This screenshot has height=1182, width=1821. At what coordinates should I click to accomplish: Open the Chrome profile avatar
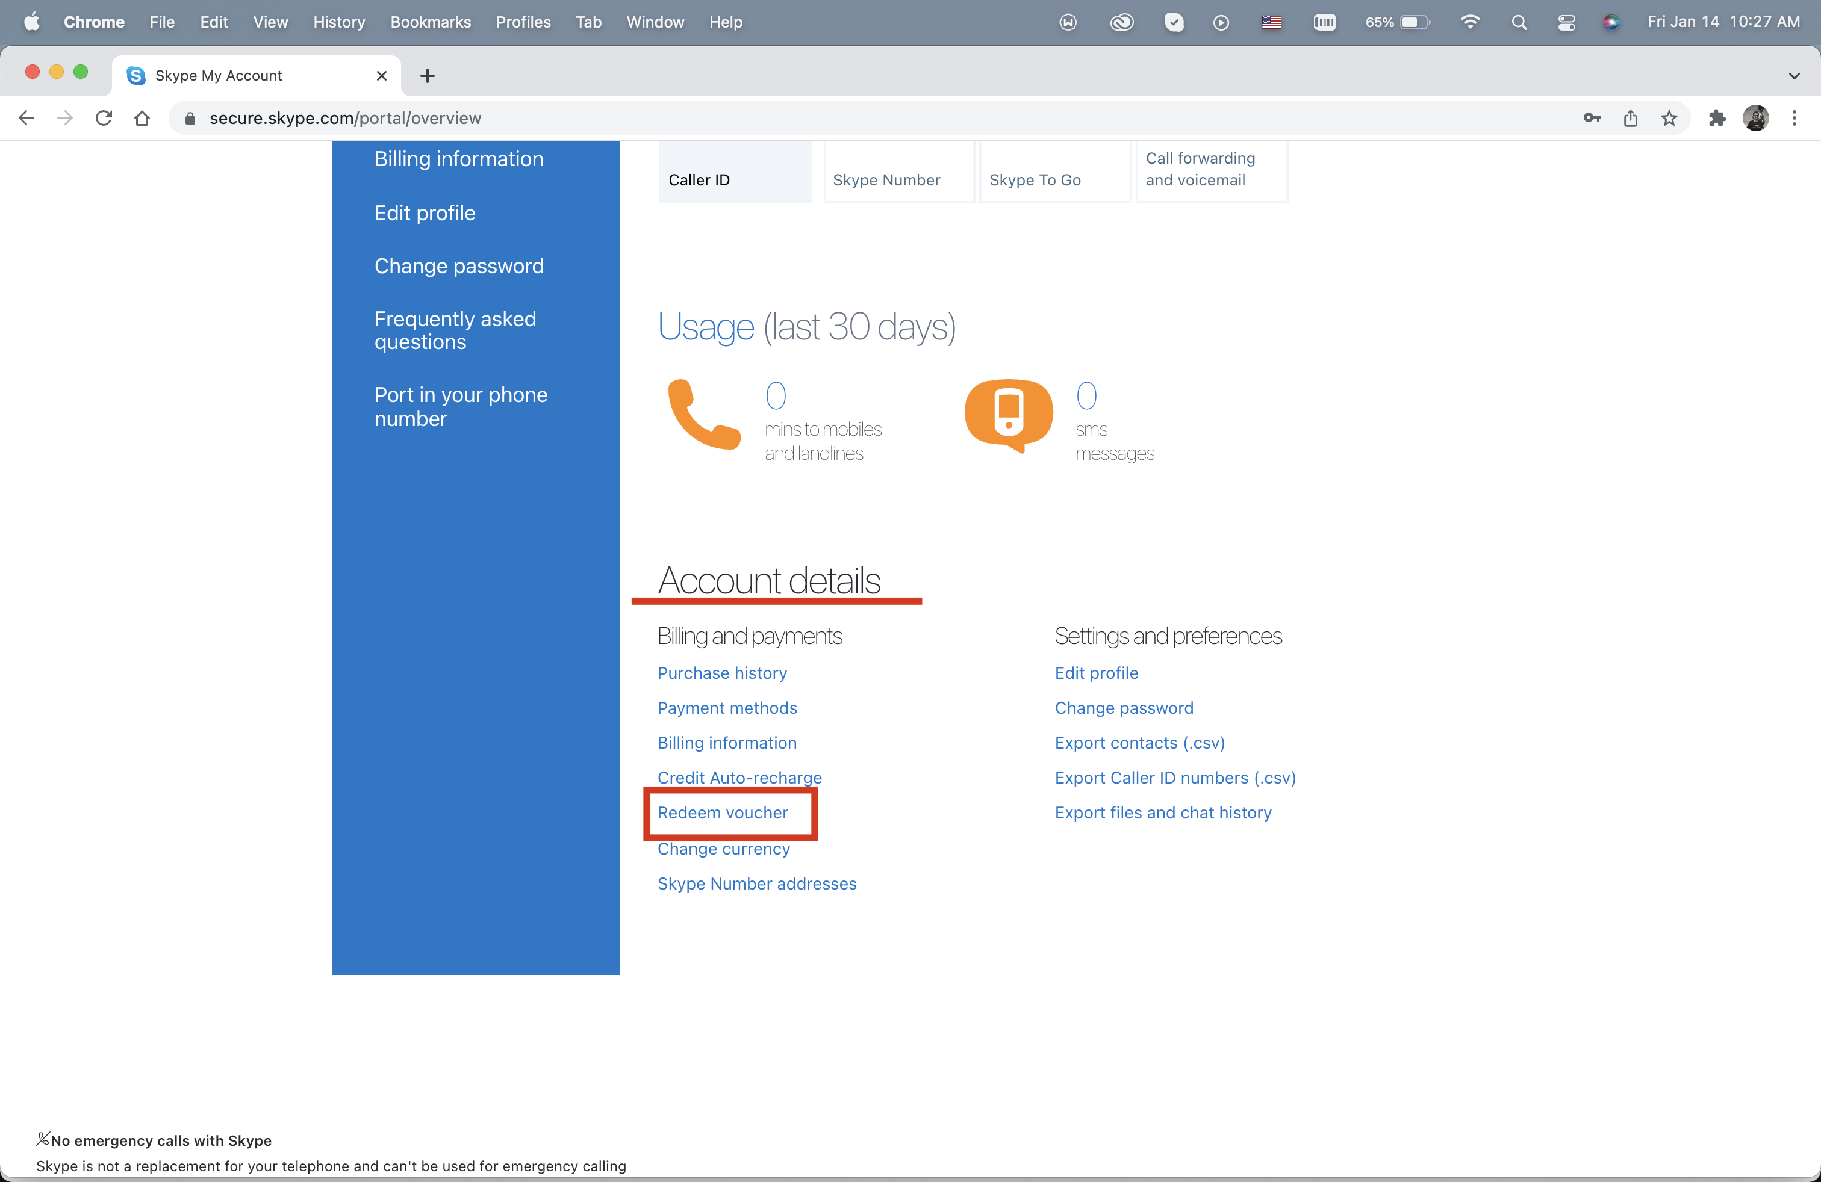click(x=1755, y=118)
